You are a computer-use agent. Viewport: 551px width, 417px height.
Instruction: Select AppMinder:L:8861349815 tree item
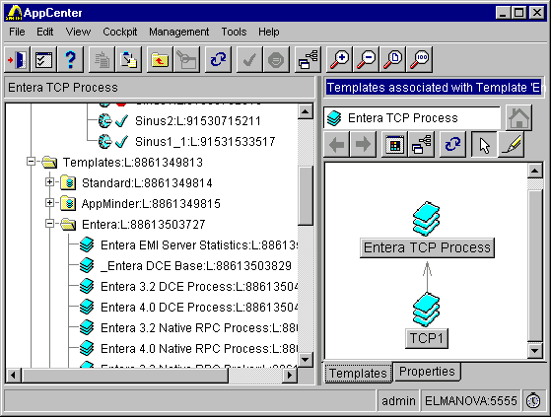point(151,204)
